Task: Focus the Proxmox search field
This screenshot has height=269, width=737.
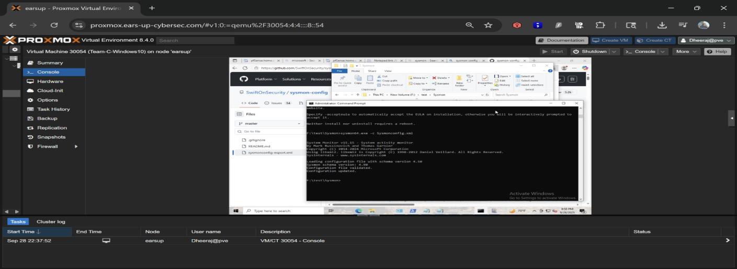Action: (195, 40)
